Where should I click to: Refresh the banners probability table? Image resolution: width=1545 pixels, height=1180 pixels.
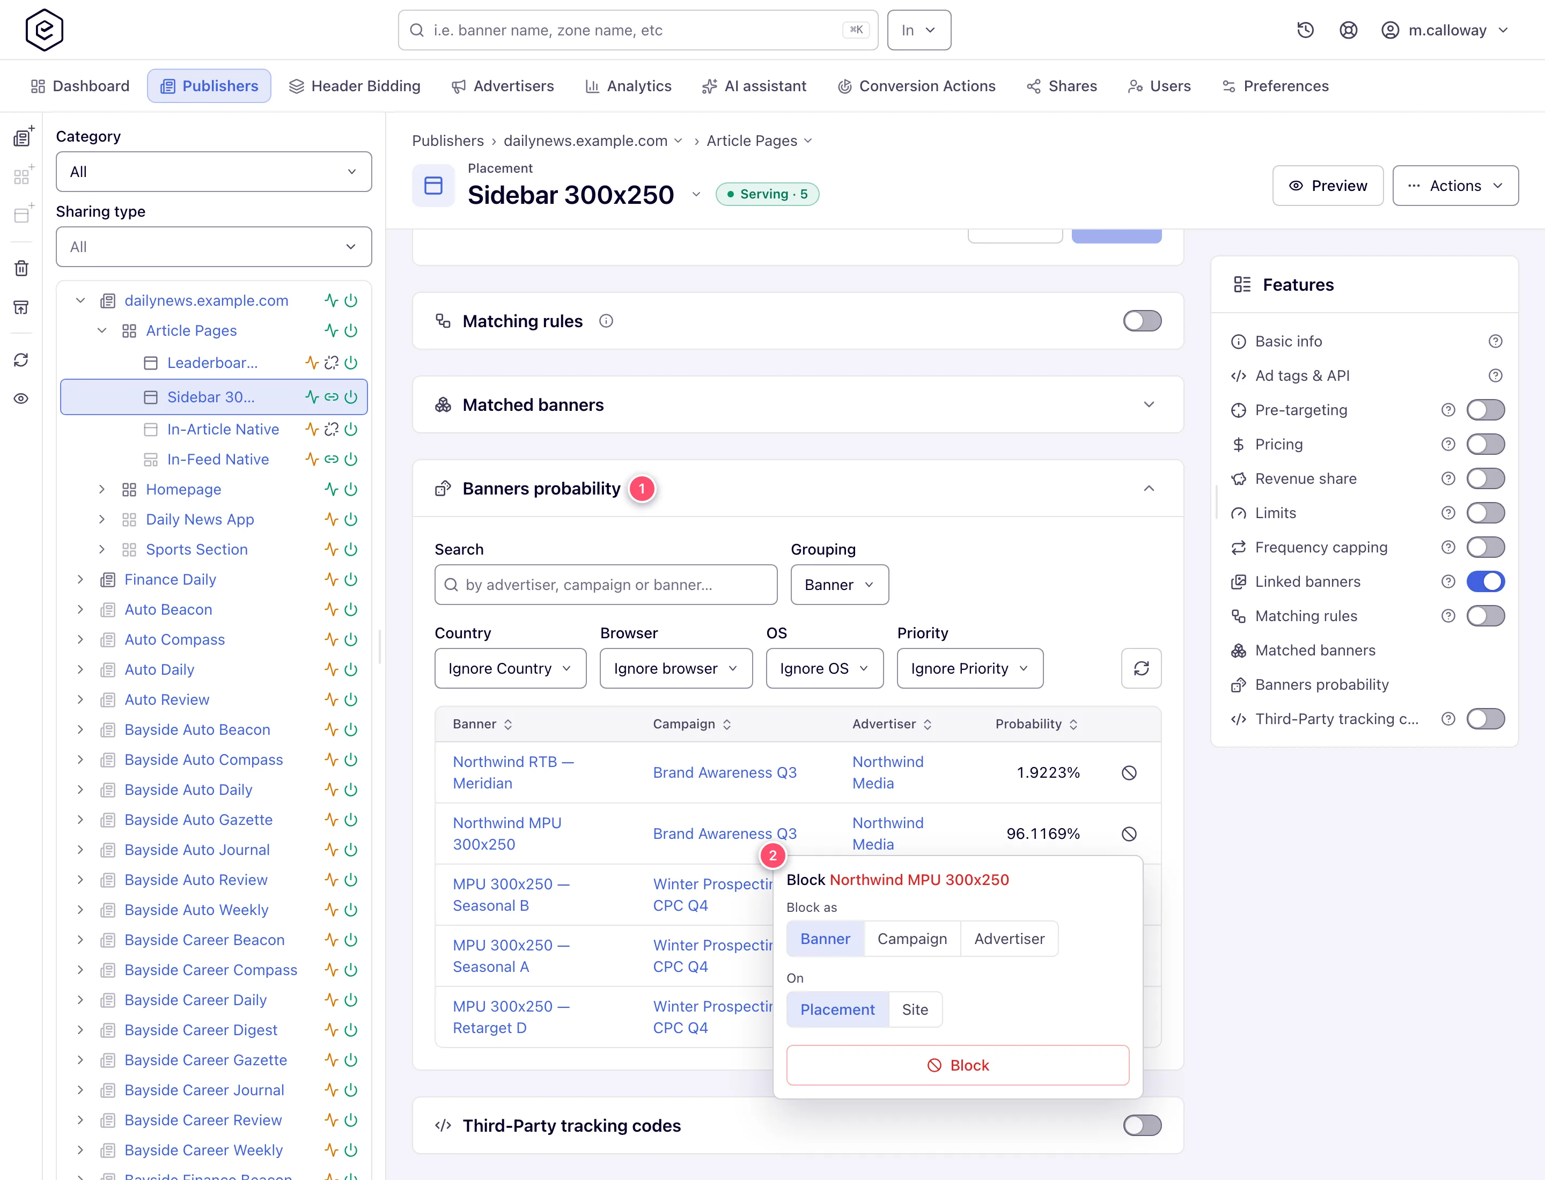[1141, 668]
